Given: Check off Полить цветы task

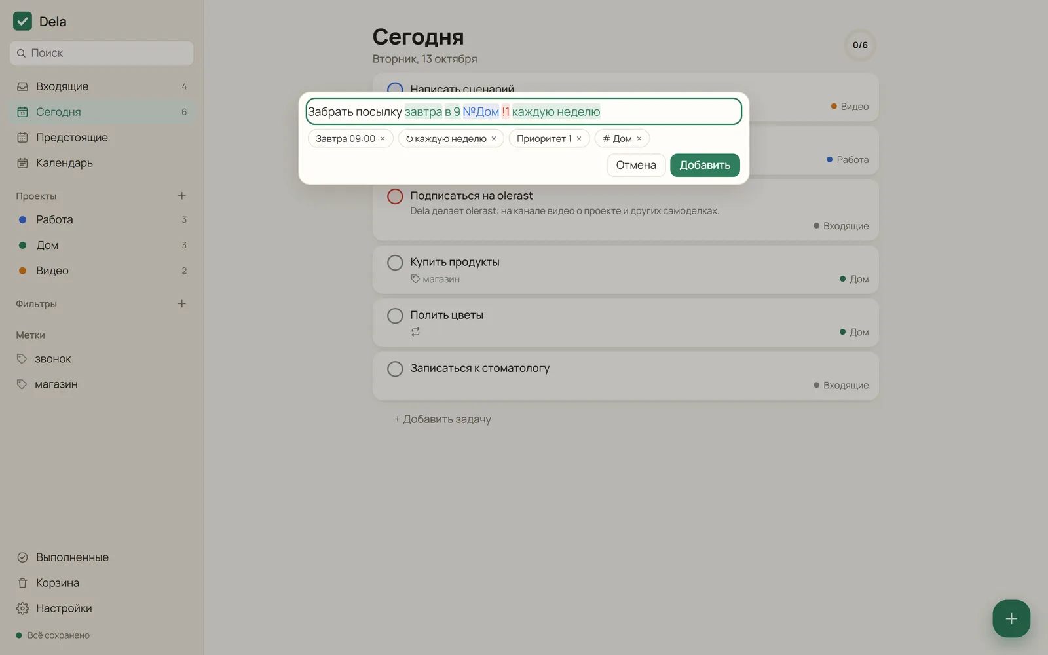Looking at the screenshot, I should pos(395,316).
